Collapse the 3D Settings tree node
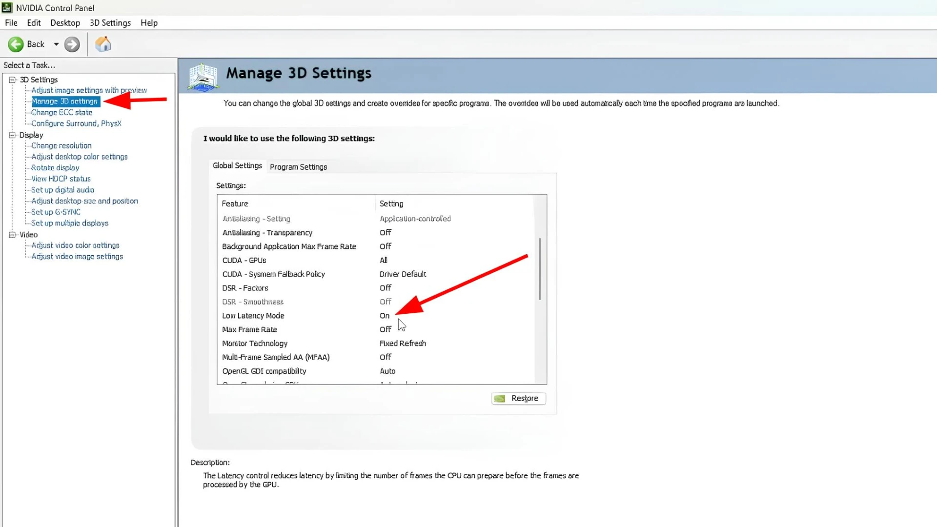The image size is (937, 527). 12,80
